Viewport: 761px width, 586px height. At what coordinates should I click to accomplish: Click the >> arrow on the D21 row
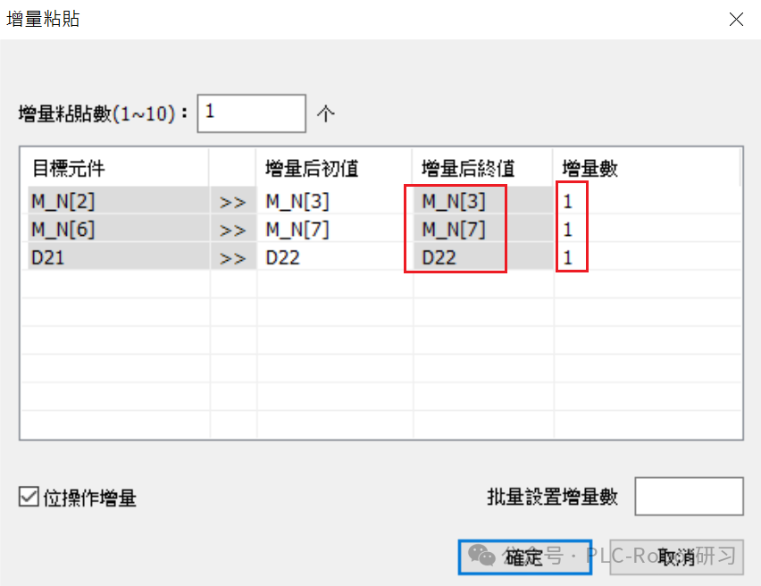232,257
